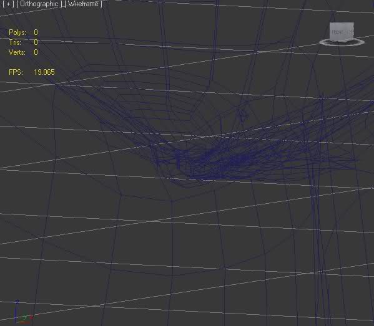Click the green Y axis of the world tripod
The image size is (374, 326).
coord(23,318)
